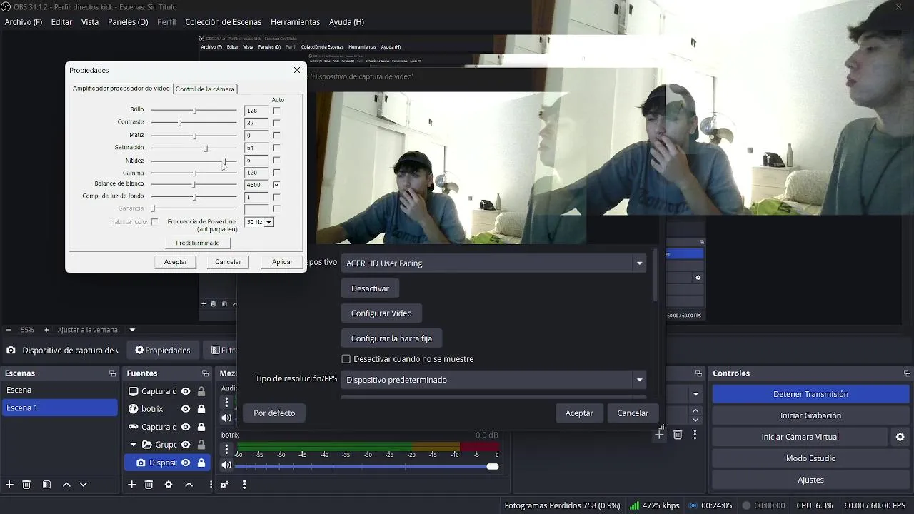Toggle visibility of the Dispositivo source

click(x=186, y=463)
